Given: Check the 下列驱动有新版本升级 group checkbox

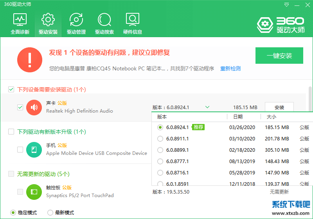Looking at the screenshot, I should pos(11,132).
